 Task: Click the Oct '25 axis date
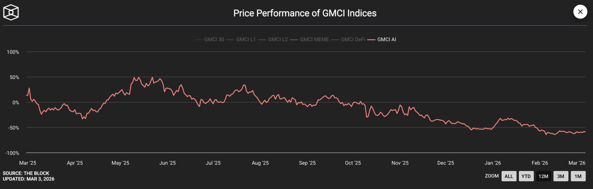353,163
